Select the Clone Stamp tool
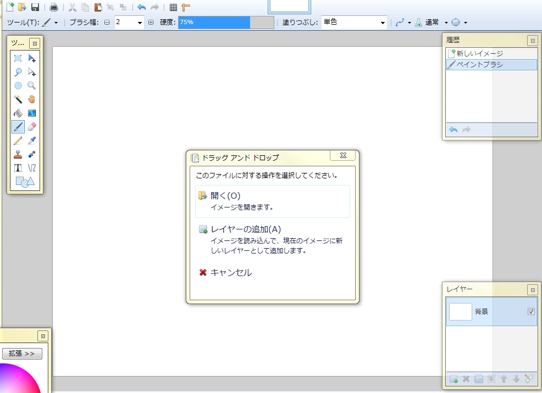The width and height of the screenshot is (542, 393). [18, 154]
